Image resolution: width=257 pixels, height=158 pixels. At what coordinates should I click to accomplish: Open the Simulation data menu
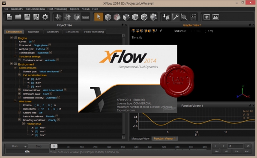35,9
